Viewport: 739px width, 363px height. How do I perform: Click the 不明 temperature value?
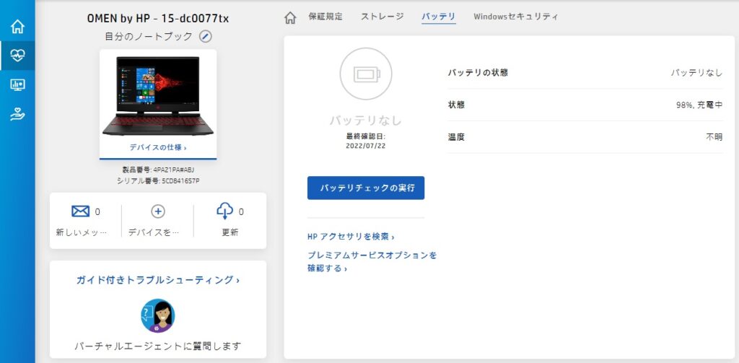(x=714, y=137)
